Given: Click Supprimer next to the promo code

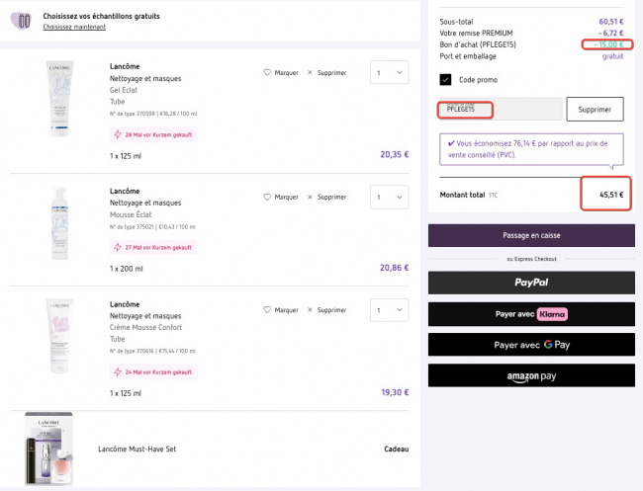Looking at the screenshot, I should point(594,109).
